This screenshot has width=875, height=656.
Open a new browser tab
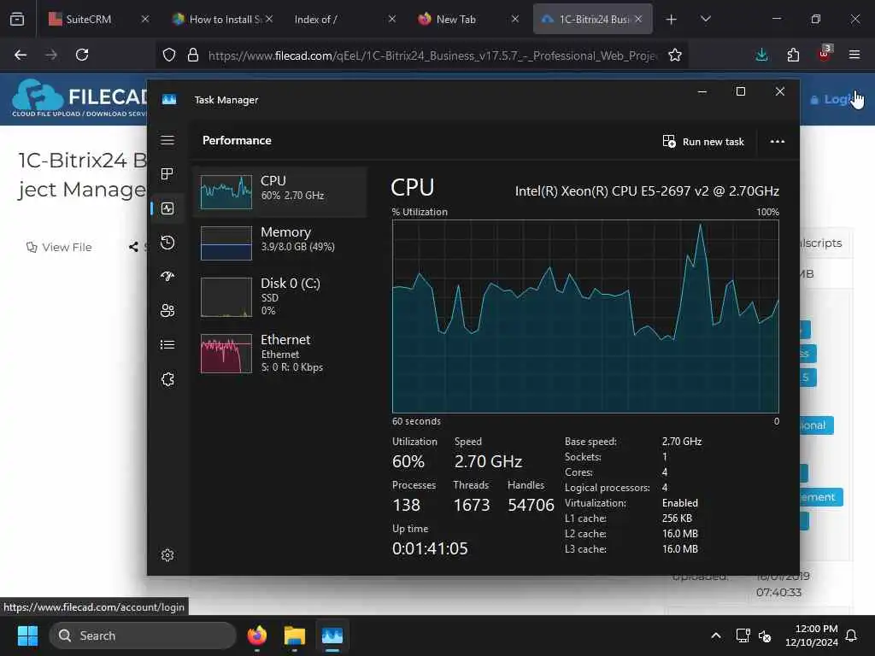(x=672, y=20)
